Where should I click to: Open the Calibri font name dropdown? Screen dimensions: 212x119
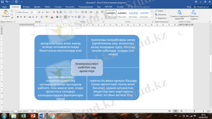point(23,12)
